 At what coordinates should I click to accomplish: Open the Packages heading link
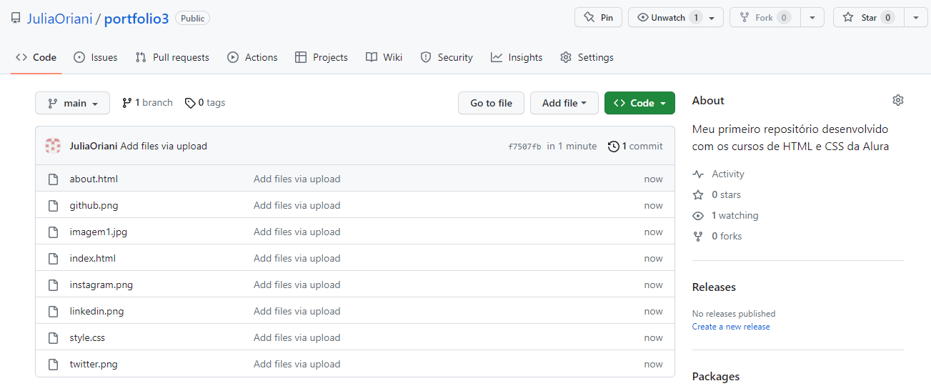pos(716,376)
